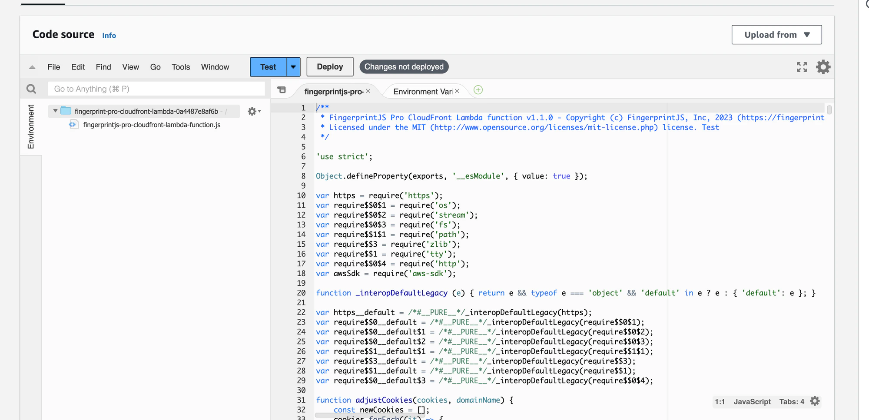Open editor preferences gear icon
The width and height of the screenshot is (869, 420).
click(823, 67)
